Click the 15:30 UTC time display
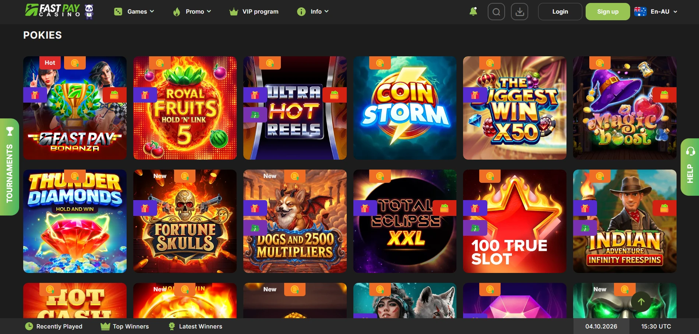This screenshot has height=334, width=699. click(x=656, y=326)
